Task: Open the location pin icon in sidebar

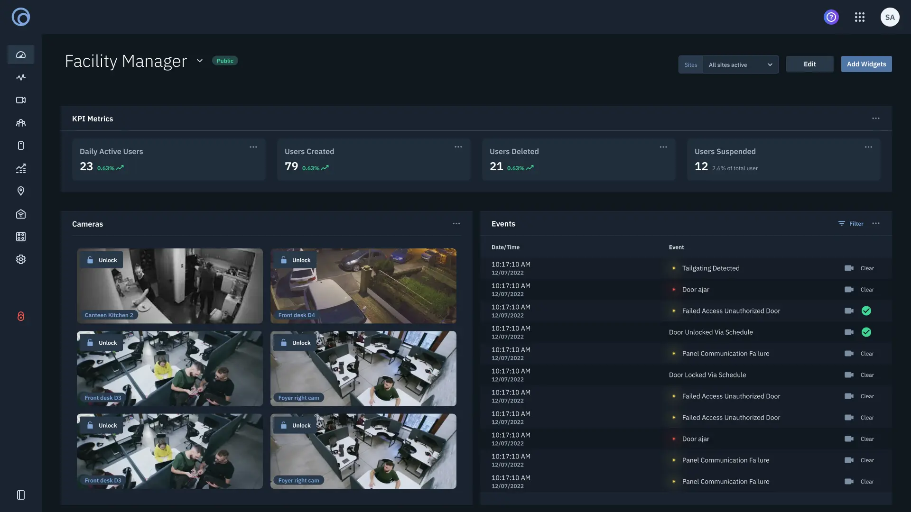Action: (21, 191)
